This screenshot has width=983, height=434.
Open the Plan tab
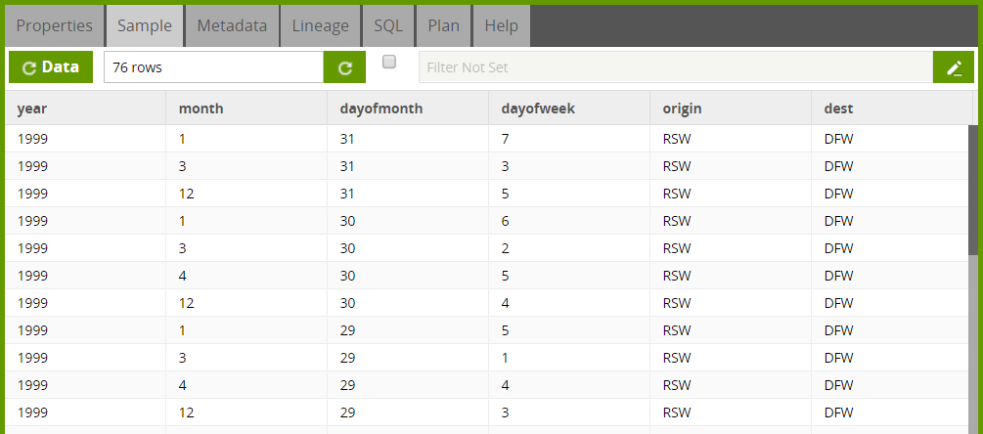(x=443, y=25)
